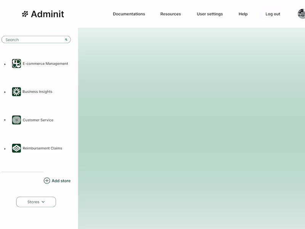Open the Help menu item
This screenshot has width=305, height=229.
(x=243, y=14)
